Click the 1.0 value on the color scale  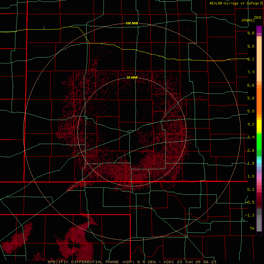(251, 176)
